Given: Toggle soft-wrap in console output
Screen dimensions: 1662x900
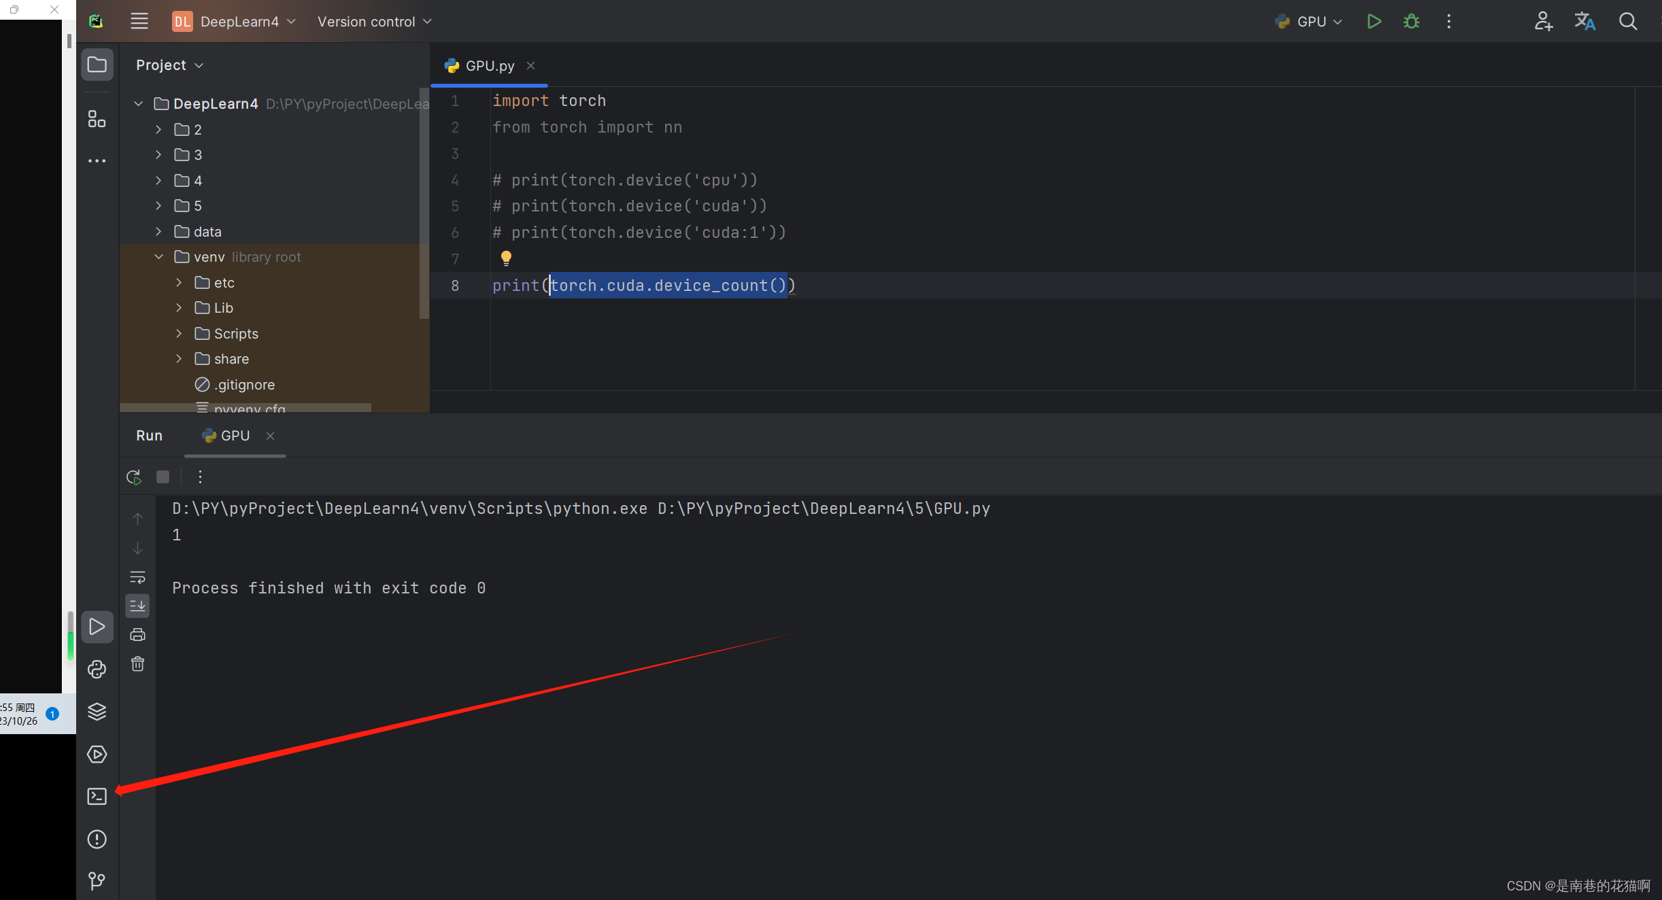Looking at the screenshot, I should (x=137, y=577).
